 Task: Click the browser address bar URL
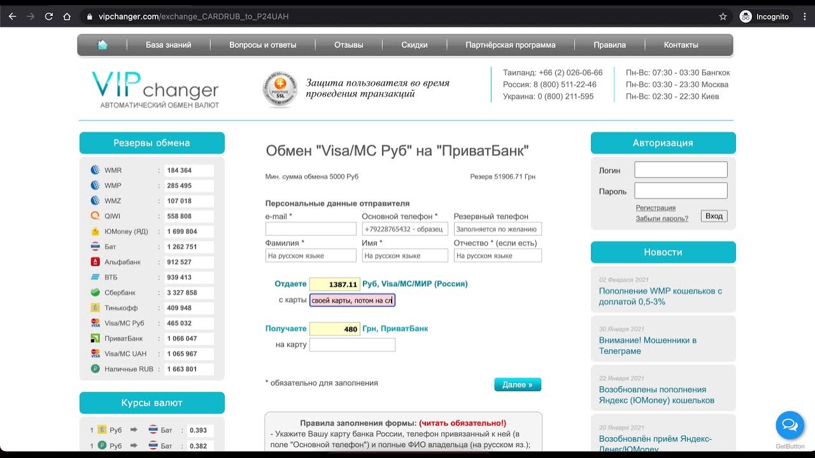194,17
